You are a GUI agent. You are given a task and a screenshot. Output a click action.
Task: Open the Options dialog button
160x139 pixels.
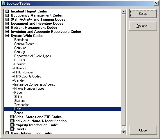143,26
